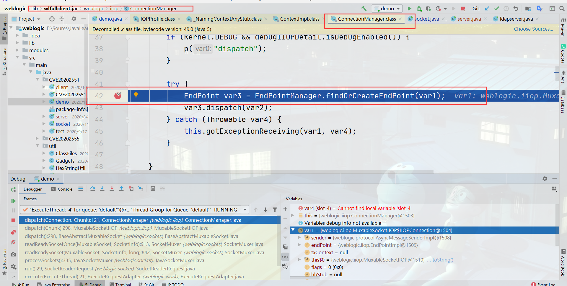Toggle breakpoint on line 42
Screen dimensions: 567x286
118,96
